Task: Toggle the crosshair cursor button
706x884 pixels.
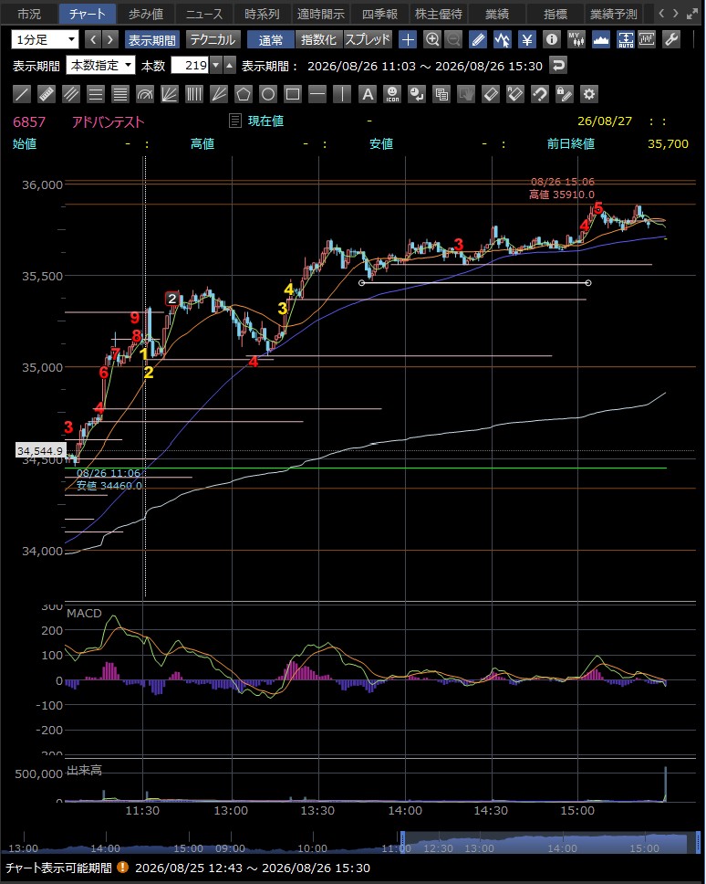Action: [x=408, y=39]
